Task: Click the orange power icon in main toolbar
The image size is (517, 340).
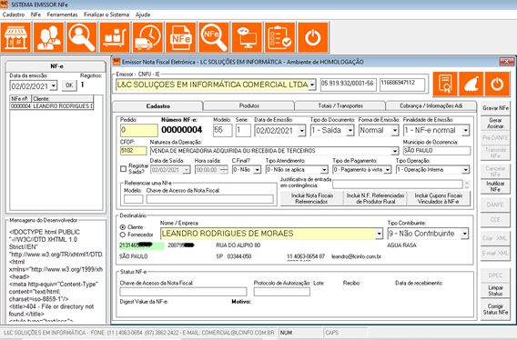Action: point(313,37)
